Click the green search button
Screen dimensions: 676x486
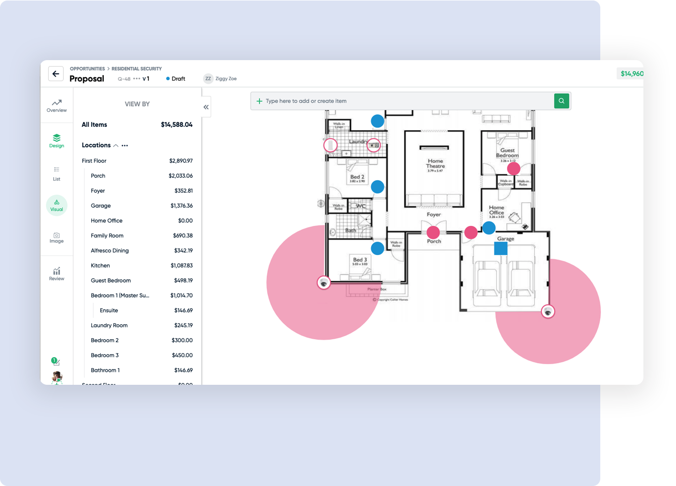click(x=562, y=101)
